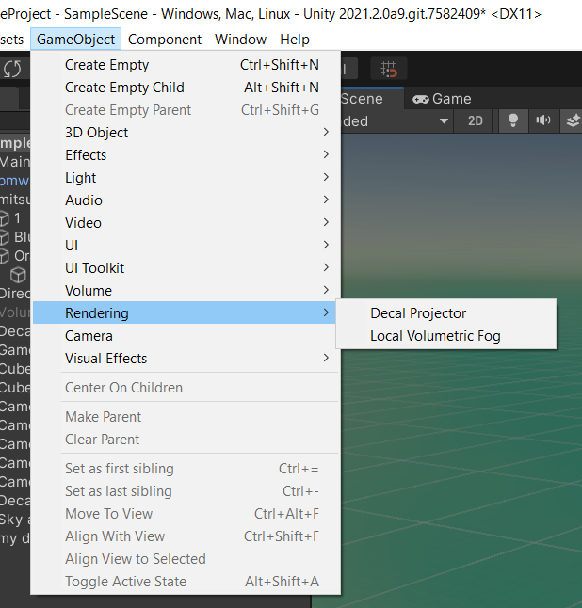
Task: Expand the Light submenu
Action: 186,178
